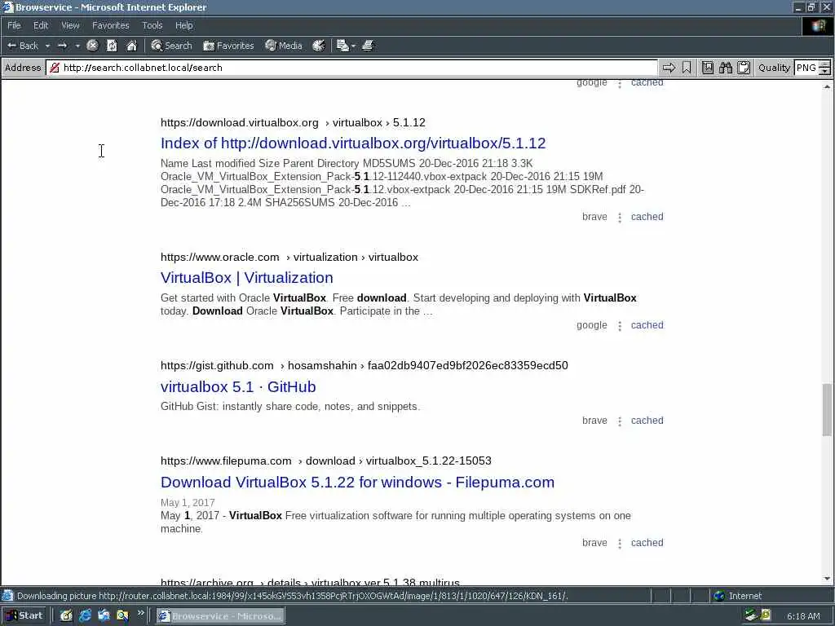
Task: Open the Search pane from the toolbar
Action: tap(171, 46)
